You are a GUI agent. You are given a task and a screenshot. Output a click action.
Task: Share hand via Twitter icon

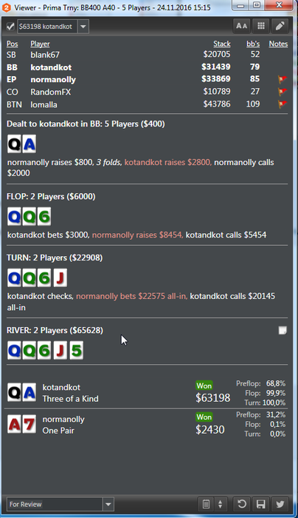click(280, 504)
